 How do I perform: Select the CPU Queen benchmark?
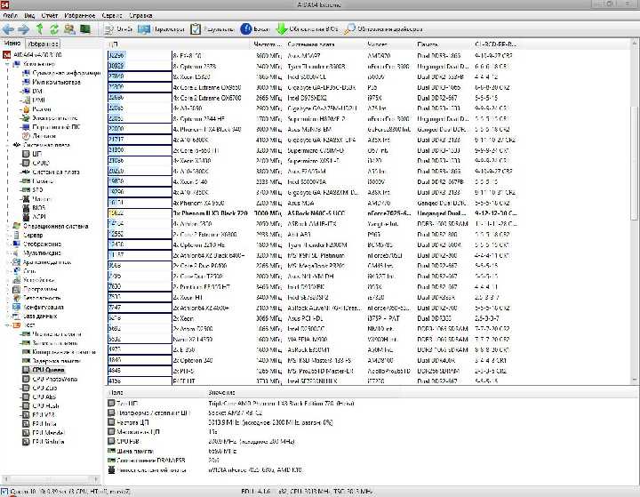(44, 370)
